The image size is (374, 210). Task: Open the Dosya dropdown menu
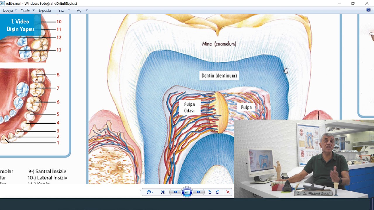coord(10,10)
